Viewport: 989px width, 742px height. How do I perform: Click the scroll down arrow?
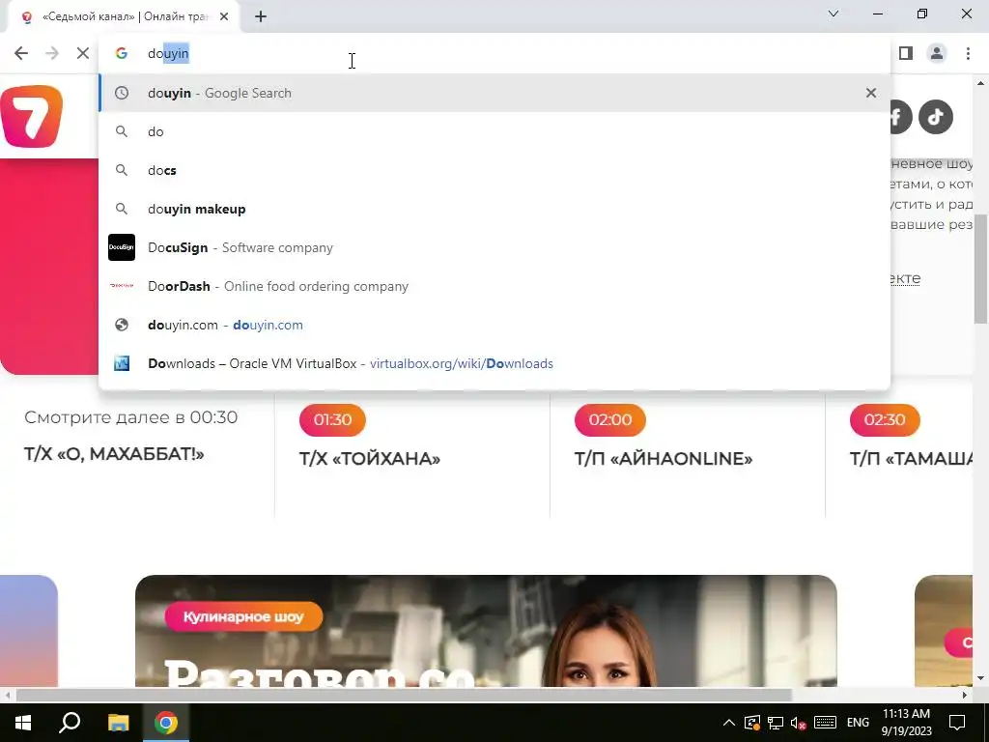981,679
